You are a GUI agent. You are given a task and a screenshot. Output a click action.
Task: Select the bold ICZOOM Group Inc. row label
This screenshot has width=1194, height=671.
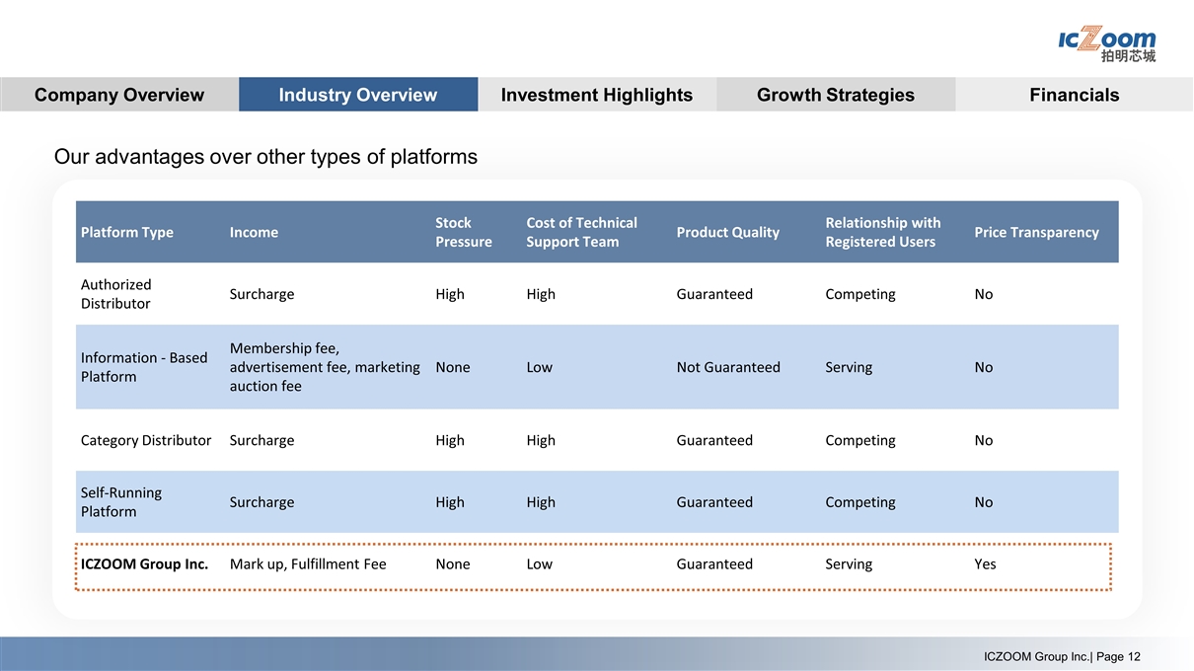(x=144, y=564)
